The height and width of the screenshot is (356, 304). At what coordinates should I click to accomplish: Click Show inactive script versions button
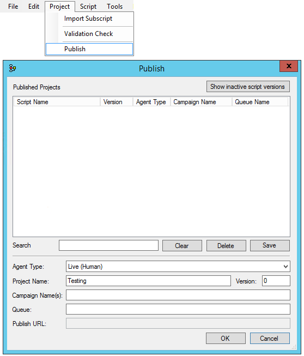point(248,87)
